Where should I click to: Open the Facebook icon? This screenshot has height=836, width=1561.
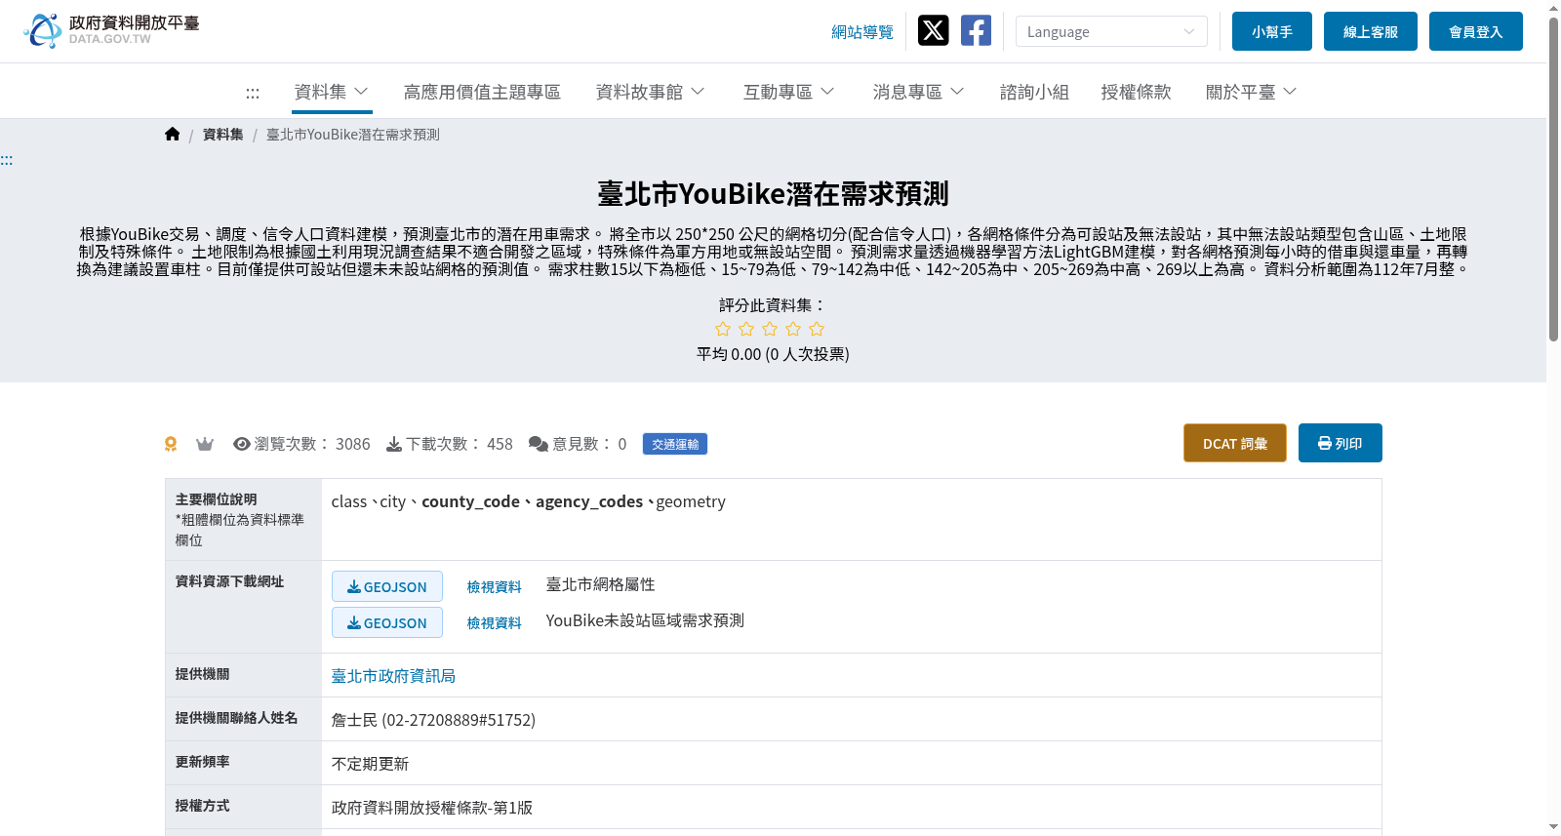(976, 31)
